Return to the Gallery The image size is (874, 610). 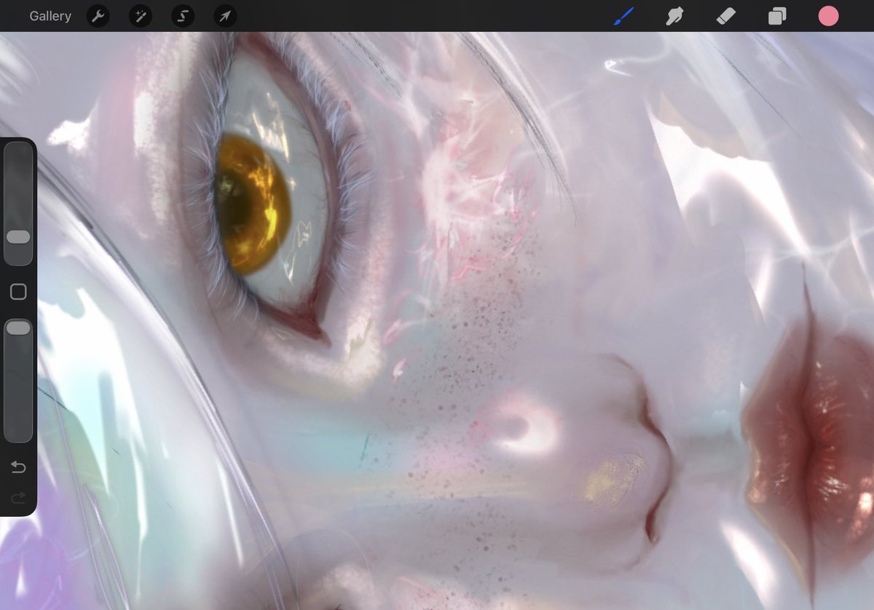coord(50,16)
